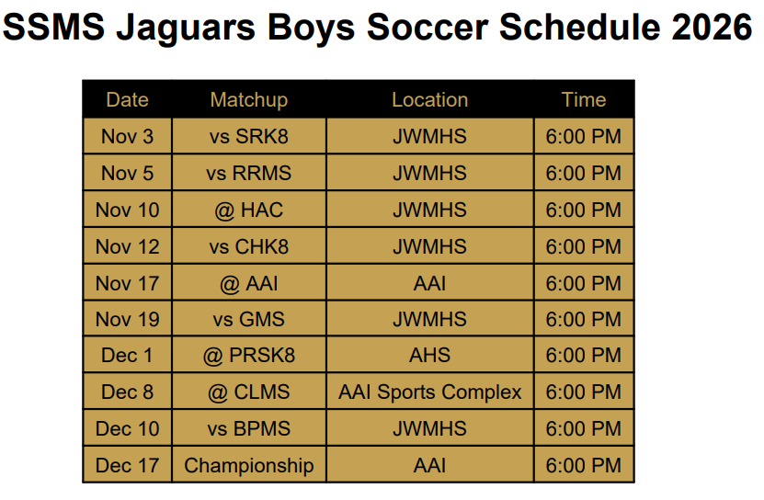Select the vs CHK8 matchup cell

[249, 246]
